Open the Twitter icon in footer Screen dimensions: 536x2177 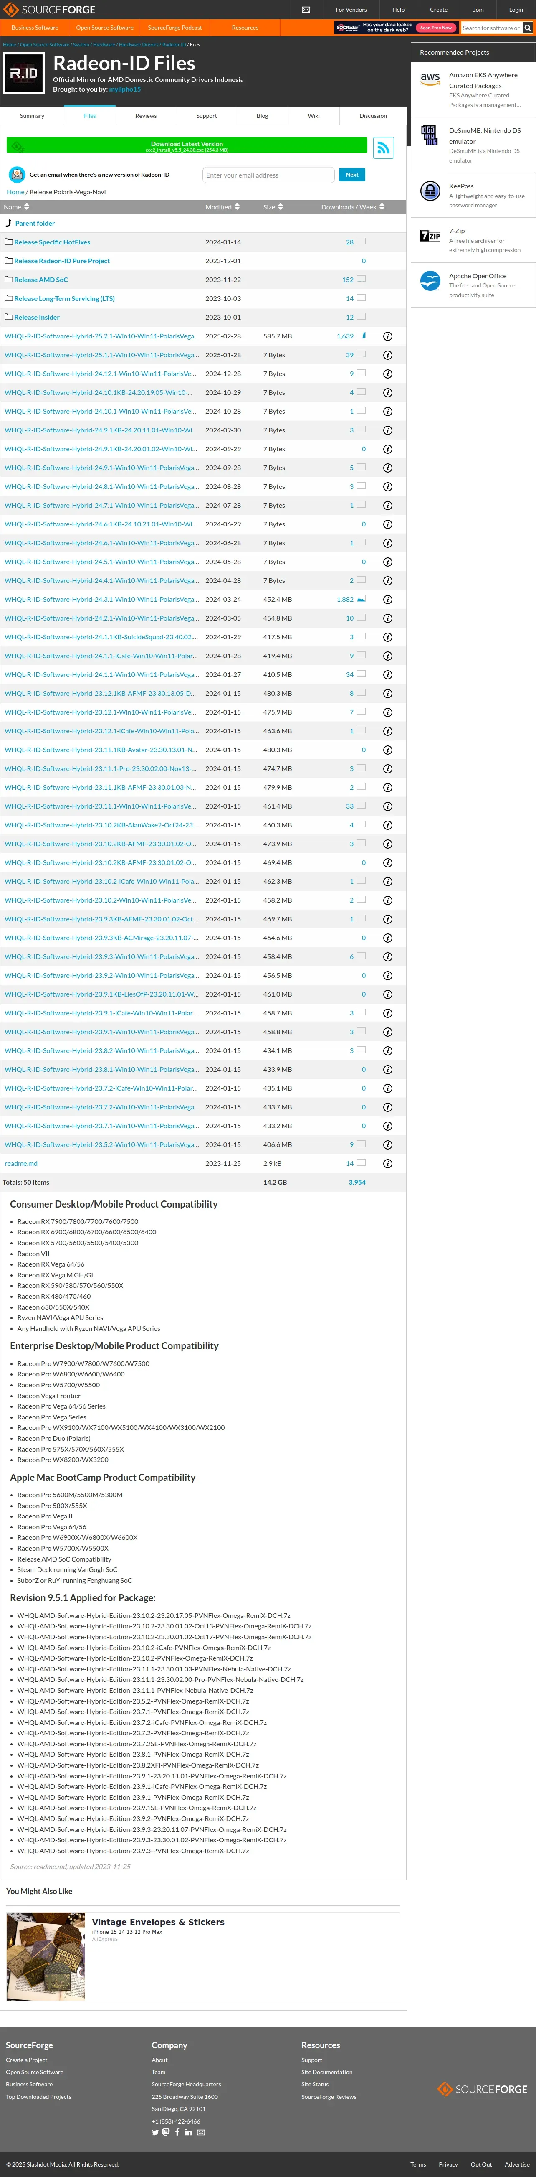pos(155,2132)
